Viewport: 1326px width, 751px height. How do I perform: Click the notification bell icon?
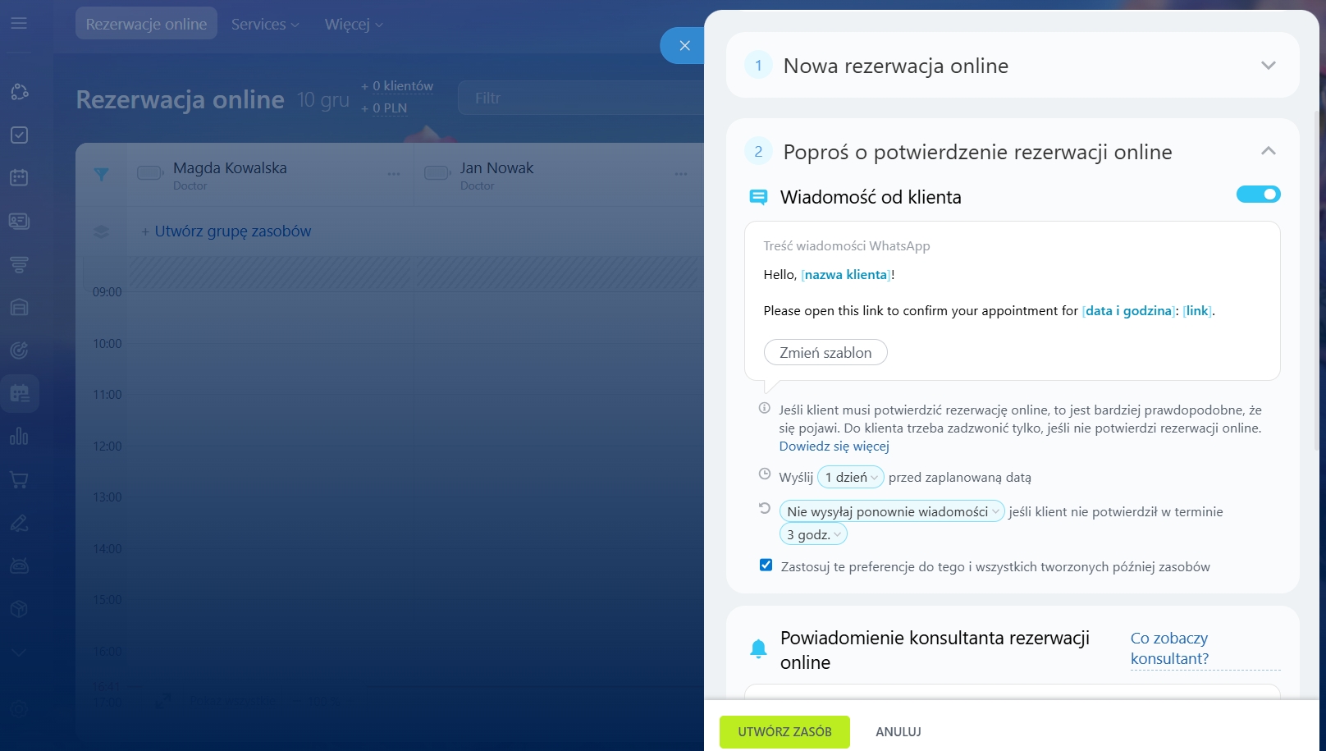point(758,648)
